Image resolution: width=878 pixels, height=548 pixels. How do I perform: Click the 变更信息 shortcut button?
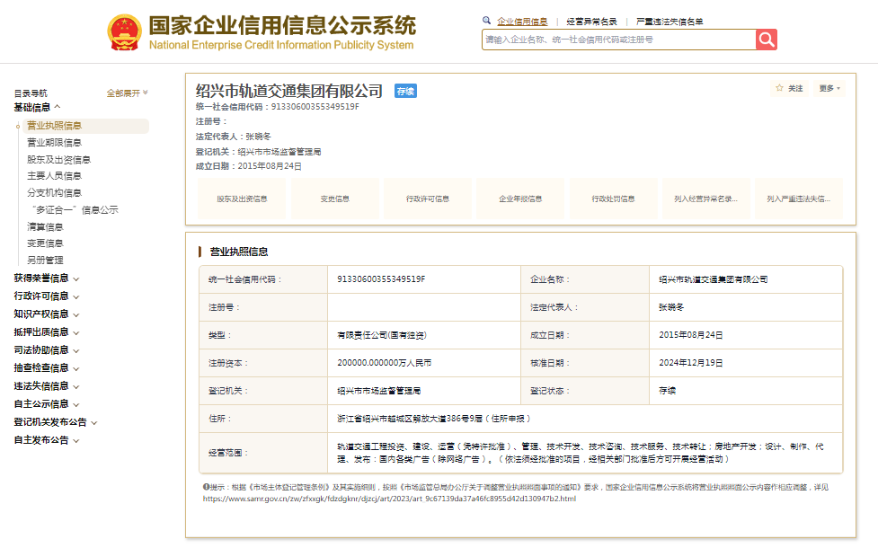(334, 199)
